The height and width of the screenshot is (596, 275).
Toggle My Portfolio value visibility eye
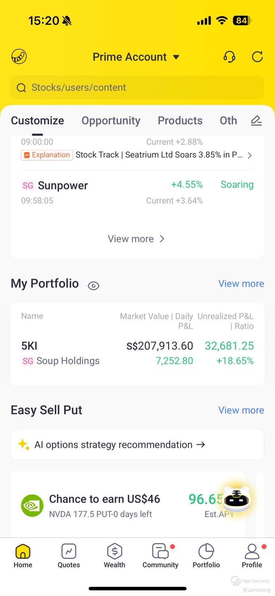click(93, 286)
